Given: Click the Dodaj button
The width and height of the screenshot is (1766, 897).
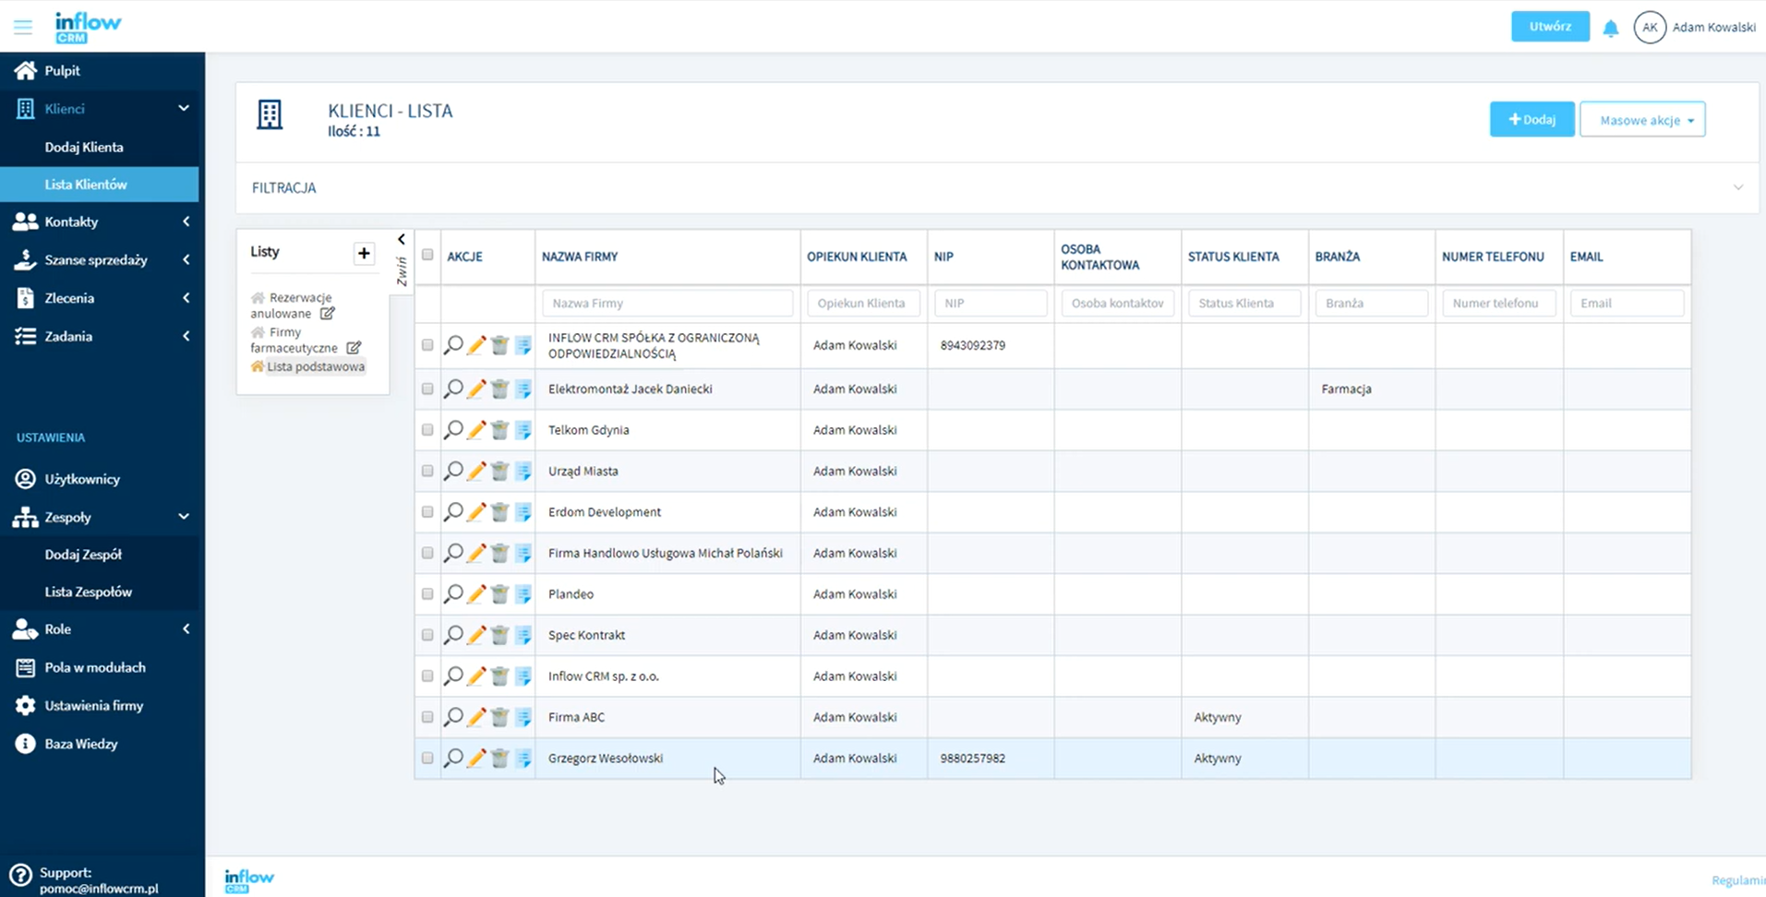Looking at the screenshot, I should tap(1532, 120).
